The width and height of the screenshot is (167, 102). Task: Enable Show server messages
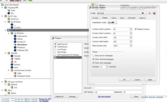pyautogui.click(x=93, y=55)
